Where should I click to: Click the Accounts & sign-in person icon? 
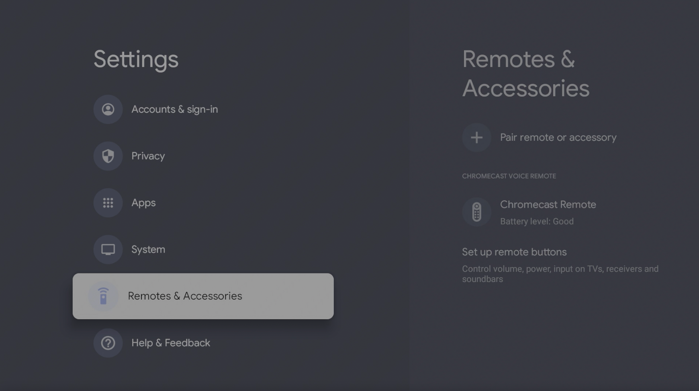[x=108, y=109]
